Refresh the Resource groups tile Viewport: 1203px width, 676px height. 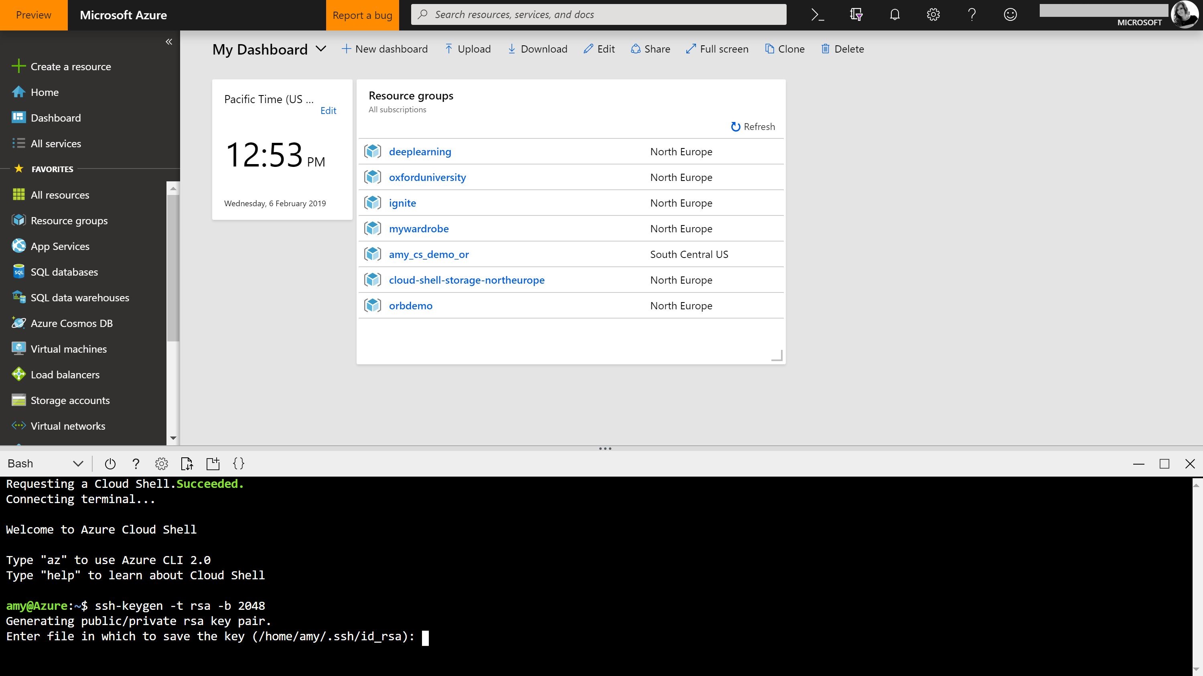pyautogui.click(x=753, y=127)
